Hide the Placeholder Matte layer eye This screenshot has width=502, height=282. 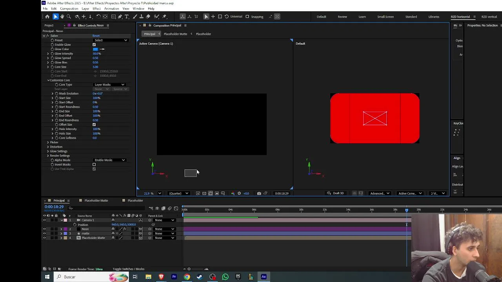44,238
